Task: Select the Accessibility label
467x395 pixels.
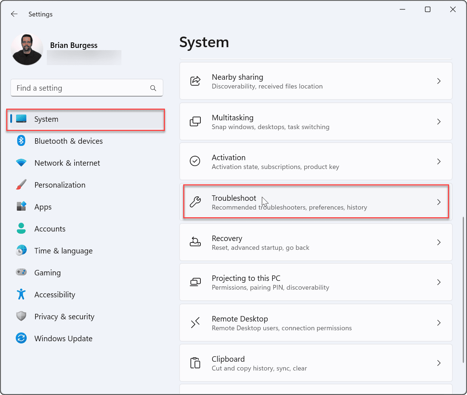Action: (x=55, y=295)
